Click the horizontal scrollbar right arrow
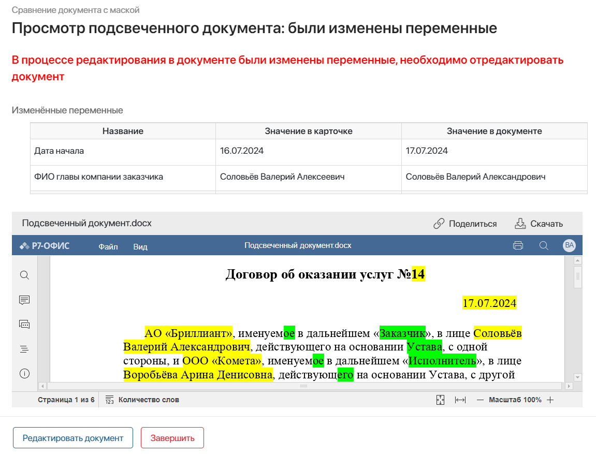 point(569,386)
